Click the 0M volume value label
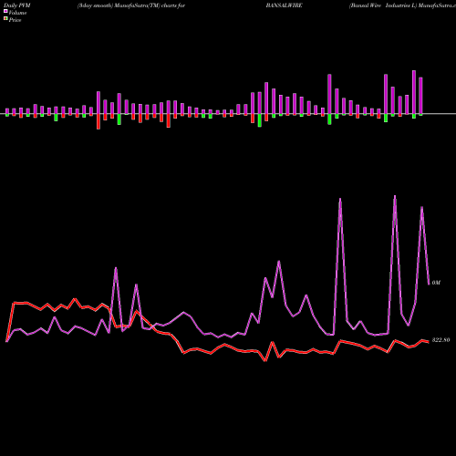 click(x=436, y=283)
